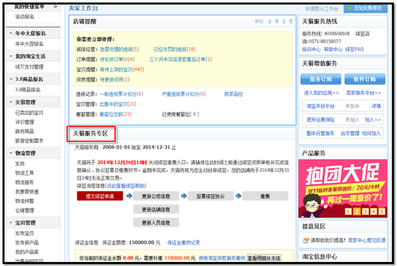397x266 pixels.
Task: Go to 已卖出的宝贝
Action: coord(29,113)
